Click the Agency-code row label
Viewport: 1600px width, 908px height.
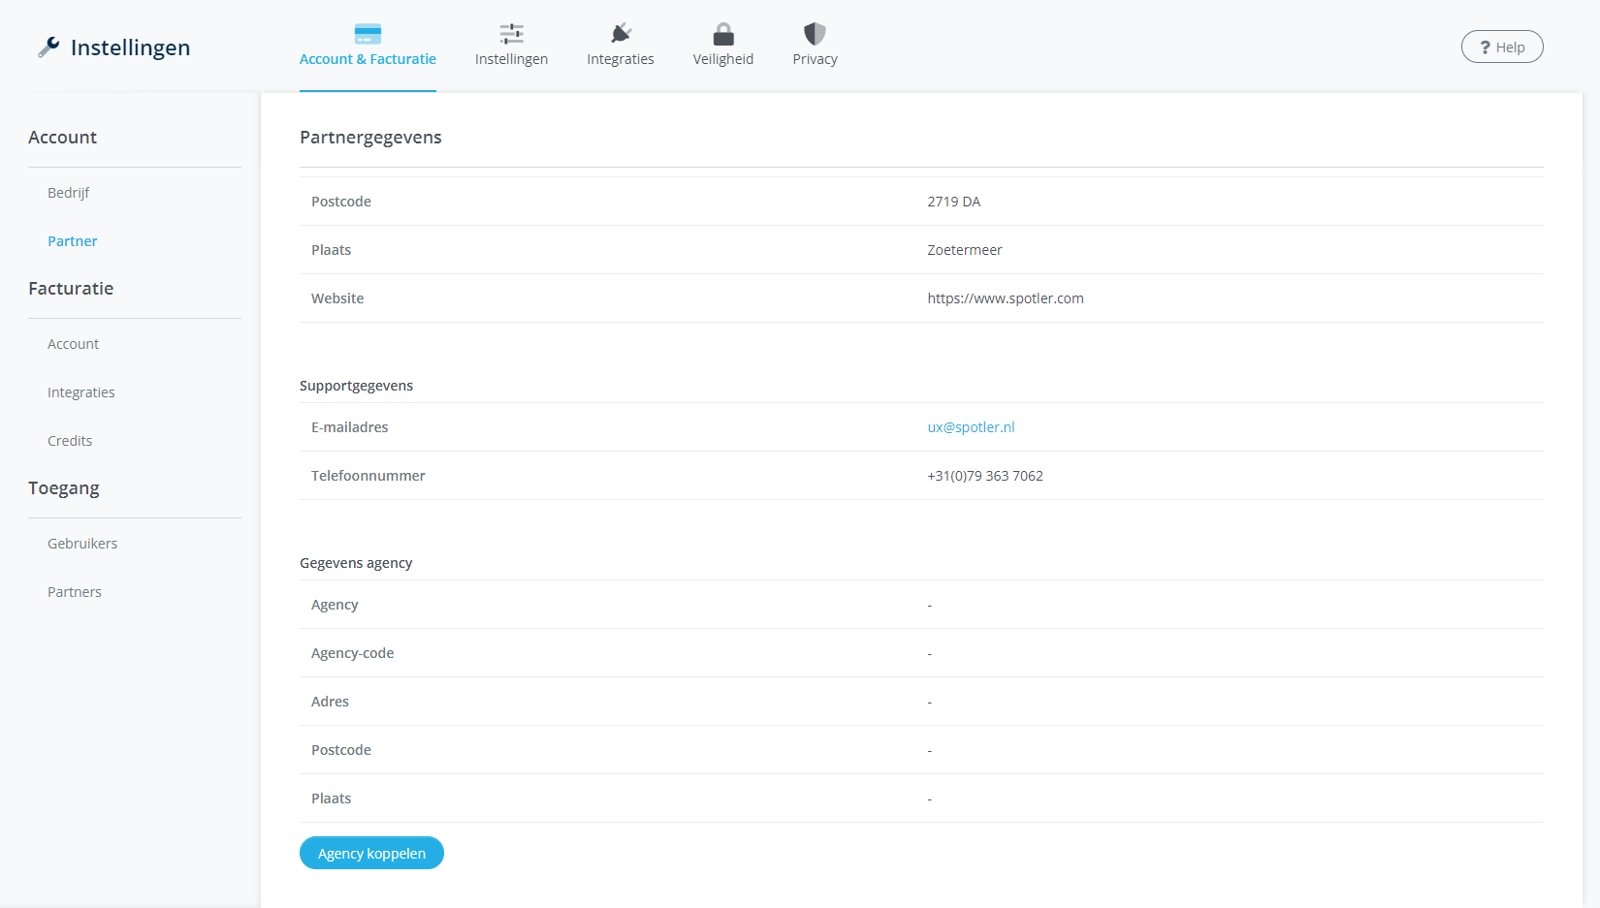pyautogui.click(x=352, y=653)
